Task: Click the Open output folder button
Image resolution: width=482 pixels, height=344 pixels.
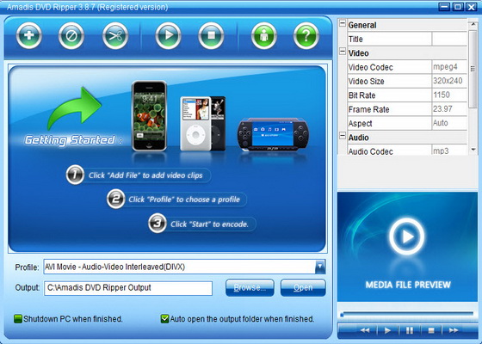Action: [x=303, y=288]
